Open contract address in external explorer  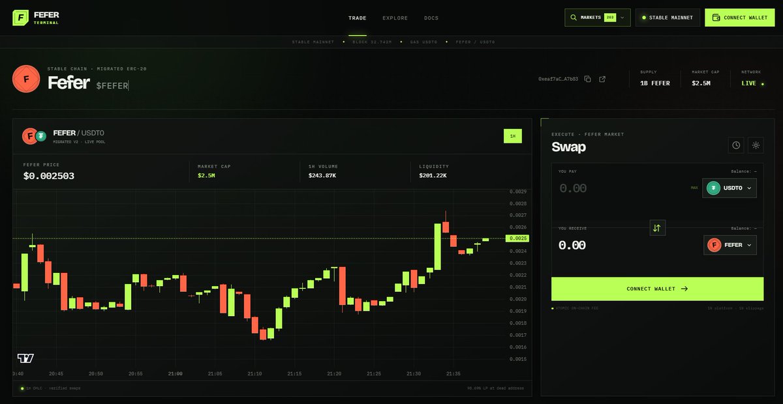(602, 79)
